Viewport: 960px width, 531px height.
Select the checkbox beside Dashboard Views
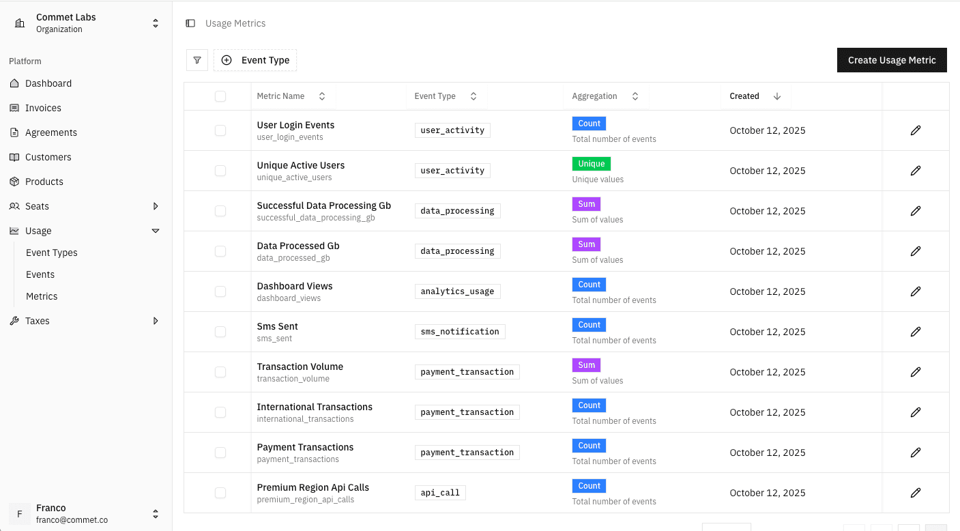click(x=220, y=291)
